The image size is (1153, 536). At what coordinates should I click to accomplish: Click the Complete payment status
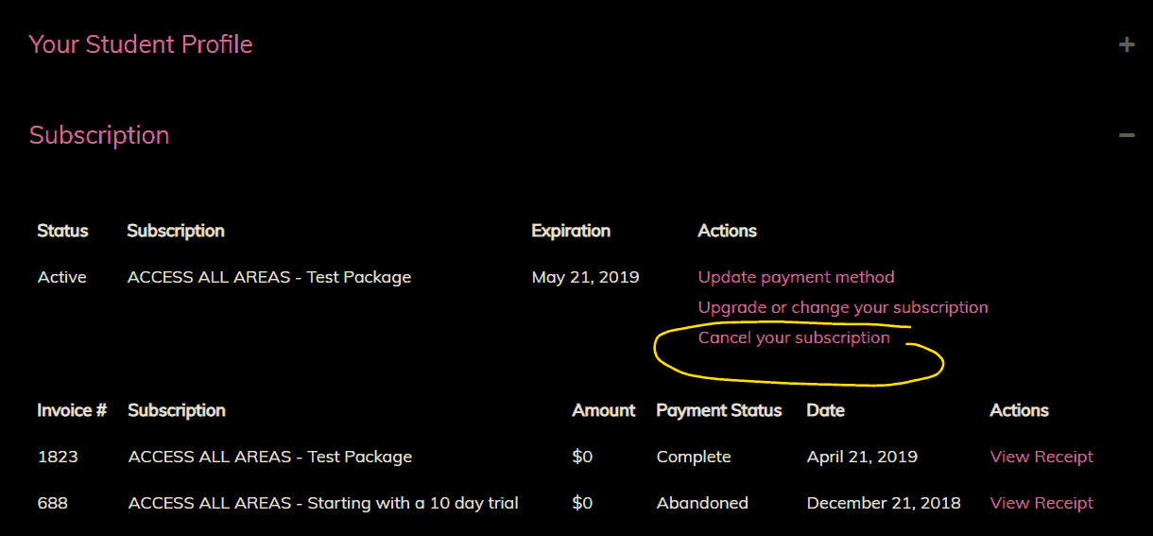click(x=694, y=457)
